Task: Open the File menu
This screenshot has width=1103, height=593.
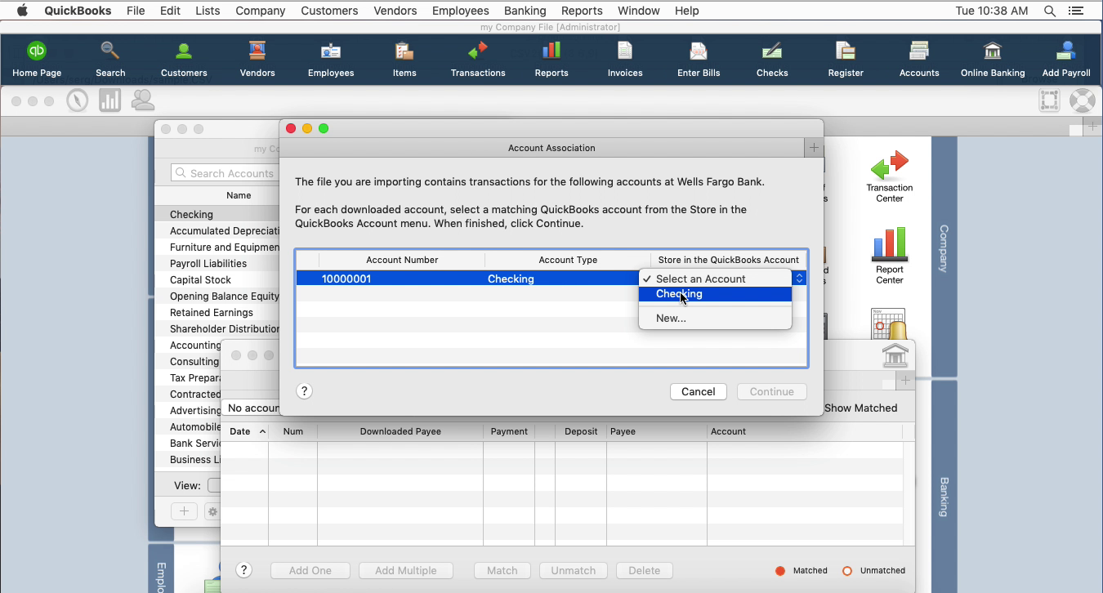Action: tap(136, 11)
